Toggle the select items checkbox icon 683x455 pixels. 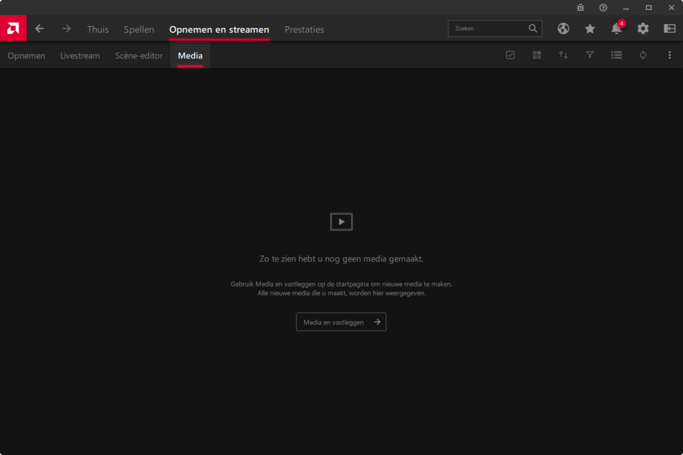[510, 55]
